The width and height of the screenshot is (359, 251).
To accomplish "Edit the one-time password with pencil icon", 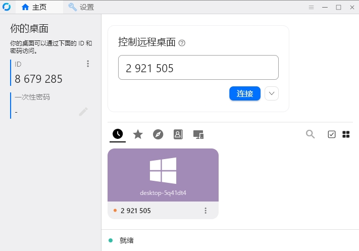I will [x=83, y=112].
